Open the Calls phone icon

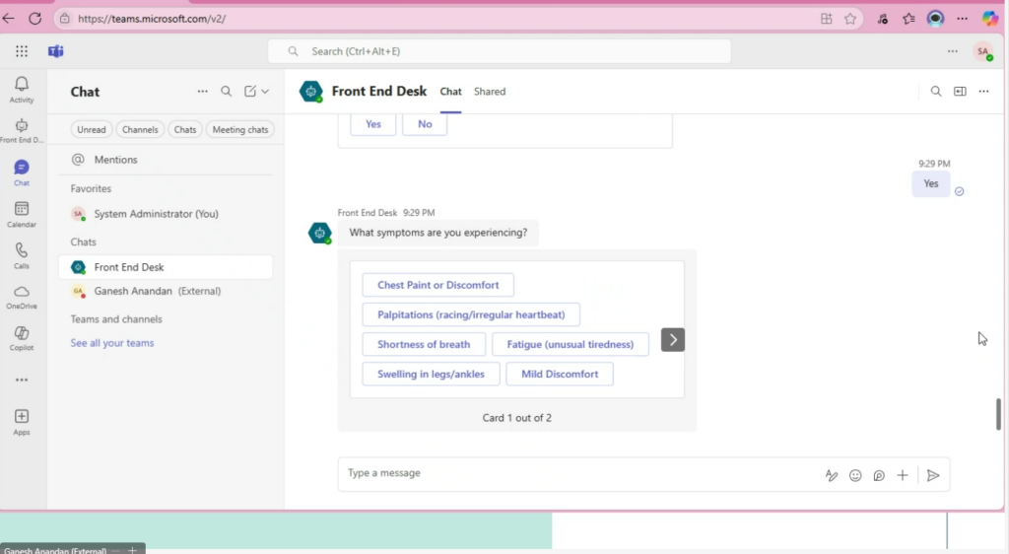pos(22,255)
